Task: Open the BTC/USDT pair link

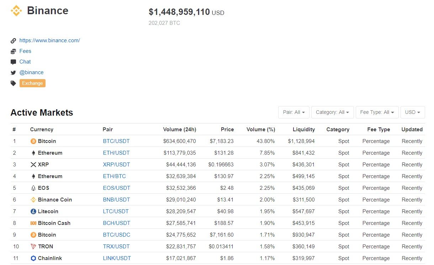Action: [x=116, y=141]
